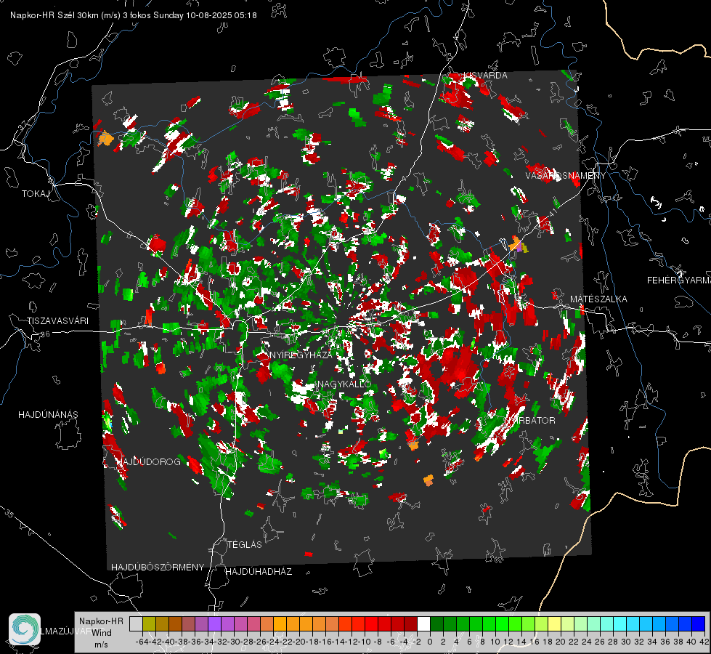Select the white zero-value legend swatch
This screenshot has width=711, height=654.
423,623
